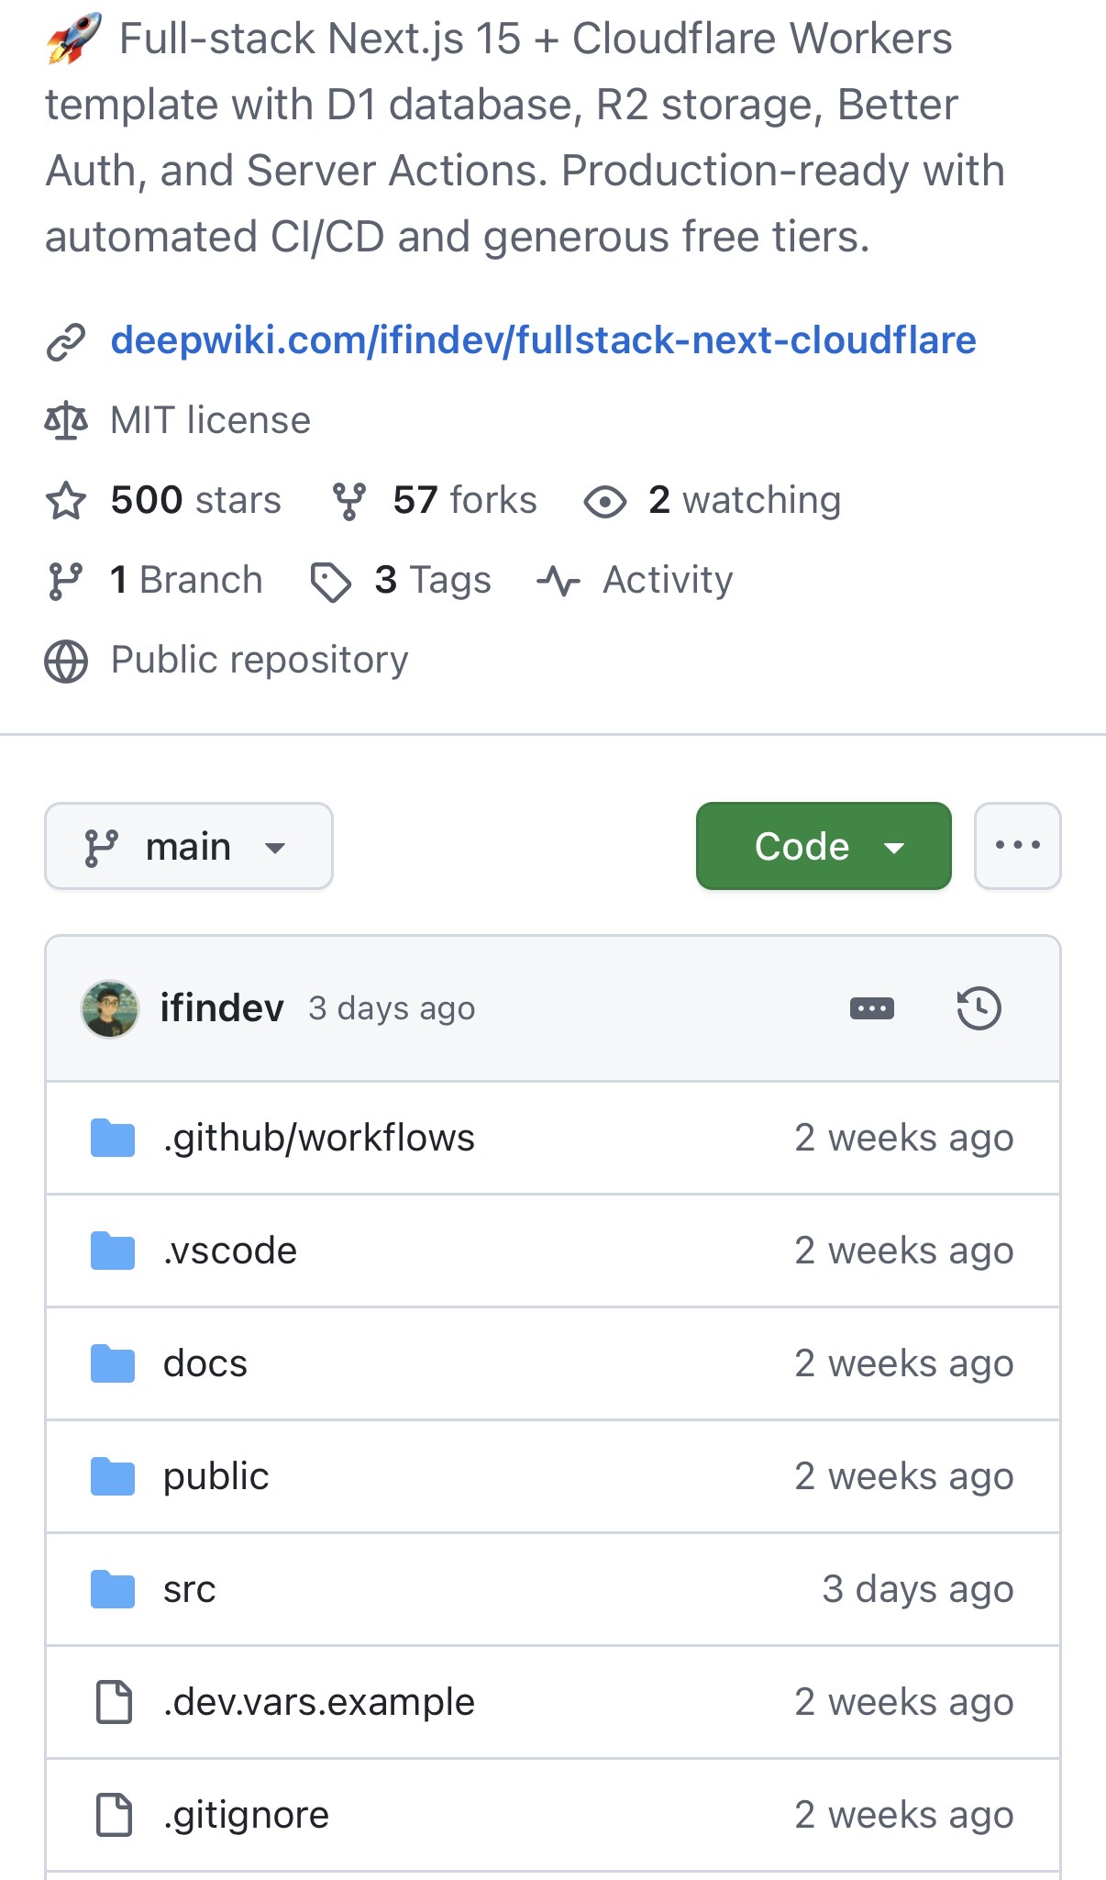
Task: Click the docs folder icon
Action: pos(113,1364)
